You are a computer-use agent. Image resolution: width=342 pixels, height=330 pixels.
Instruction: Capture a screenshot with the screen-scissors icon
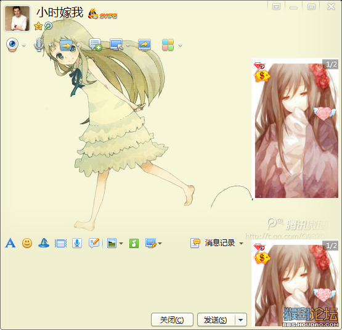click(151, 243)
